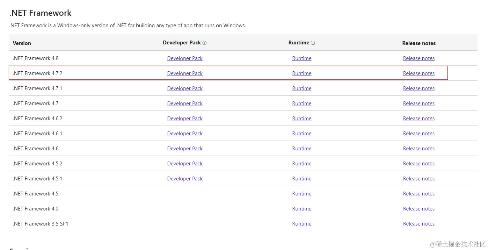The width and height of the screenshot is (488, 250).
Task: Download .NET Framework 4.8 Developer Pack
Action: pos(185,58)
